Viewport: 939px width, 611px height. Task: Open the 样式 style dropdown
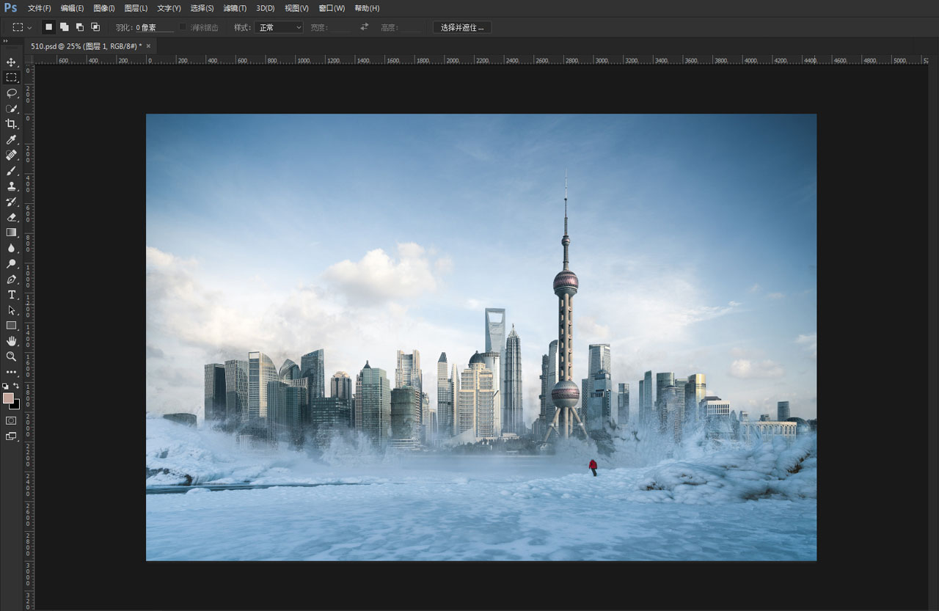[279, 27]
